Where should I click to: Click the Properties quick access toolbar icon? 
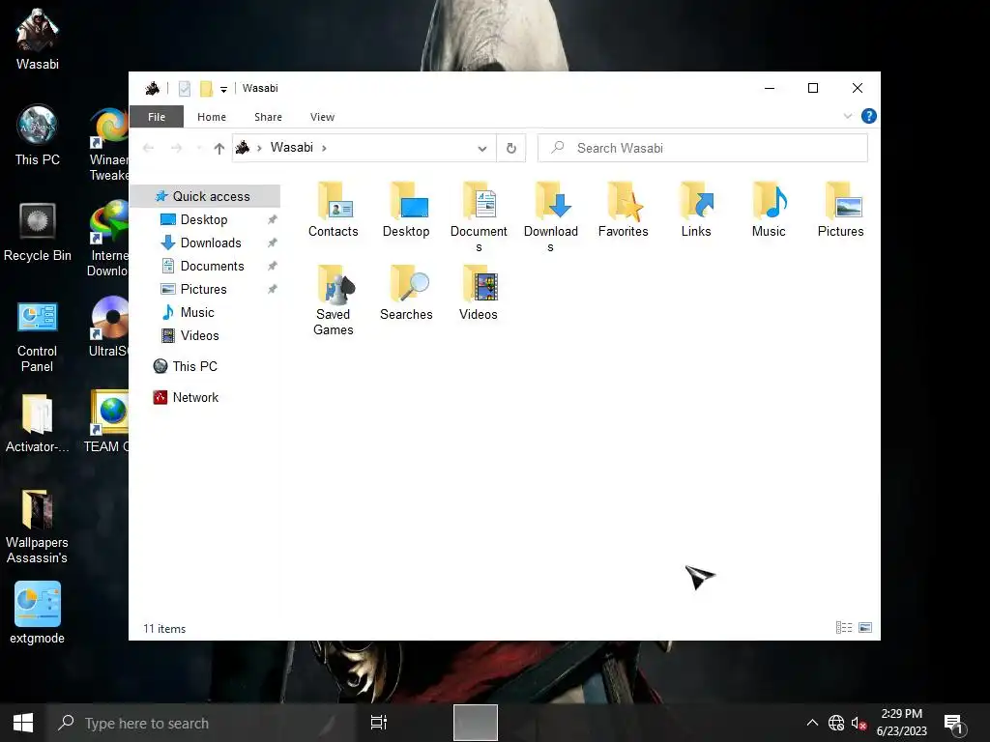click(x=185, y=88)
